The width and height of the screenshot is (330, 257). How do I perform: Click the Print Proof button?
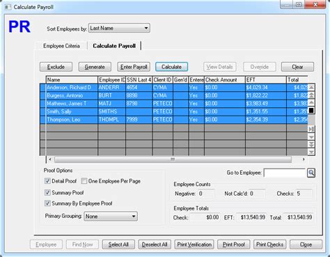coord(234,244)
